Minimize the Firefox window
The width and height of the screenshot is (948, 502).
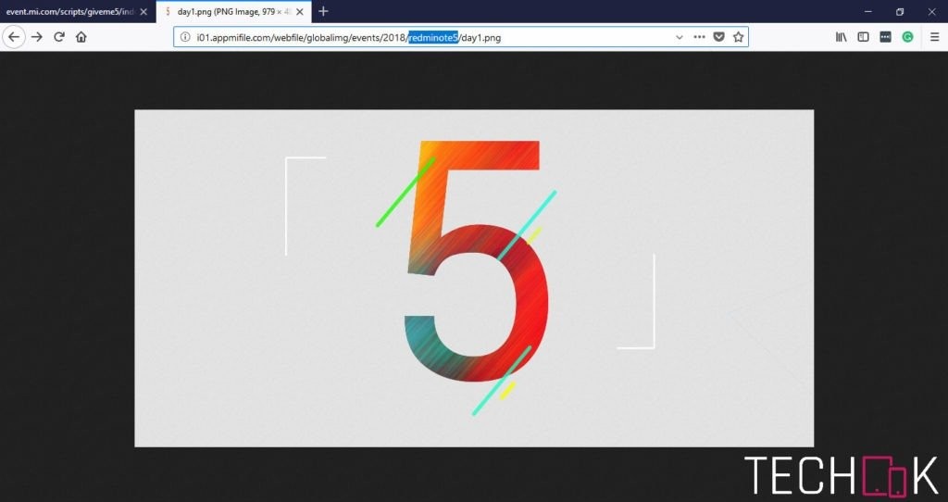coord(868,11)
